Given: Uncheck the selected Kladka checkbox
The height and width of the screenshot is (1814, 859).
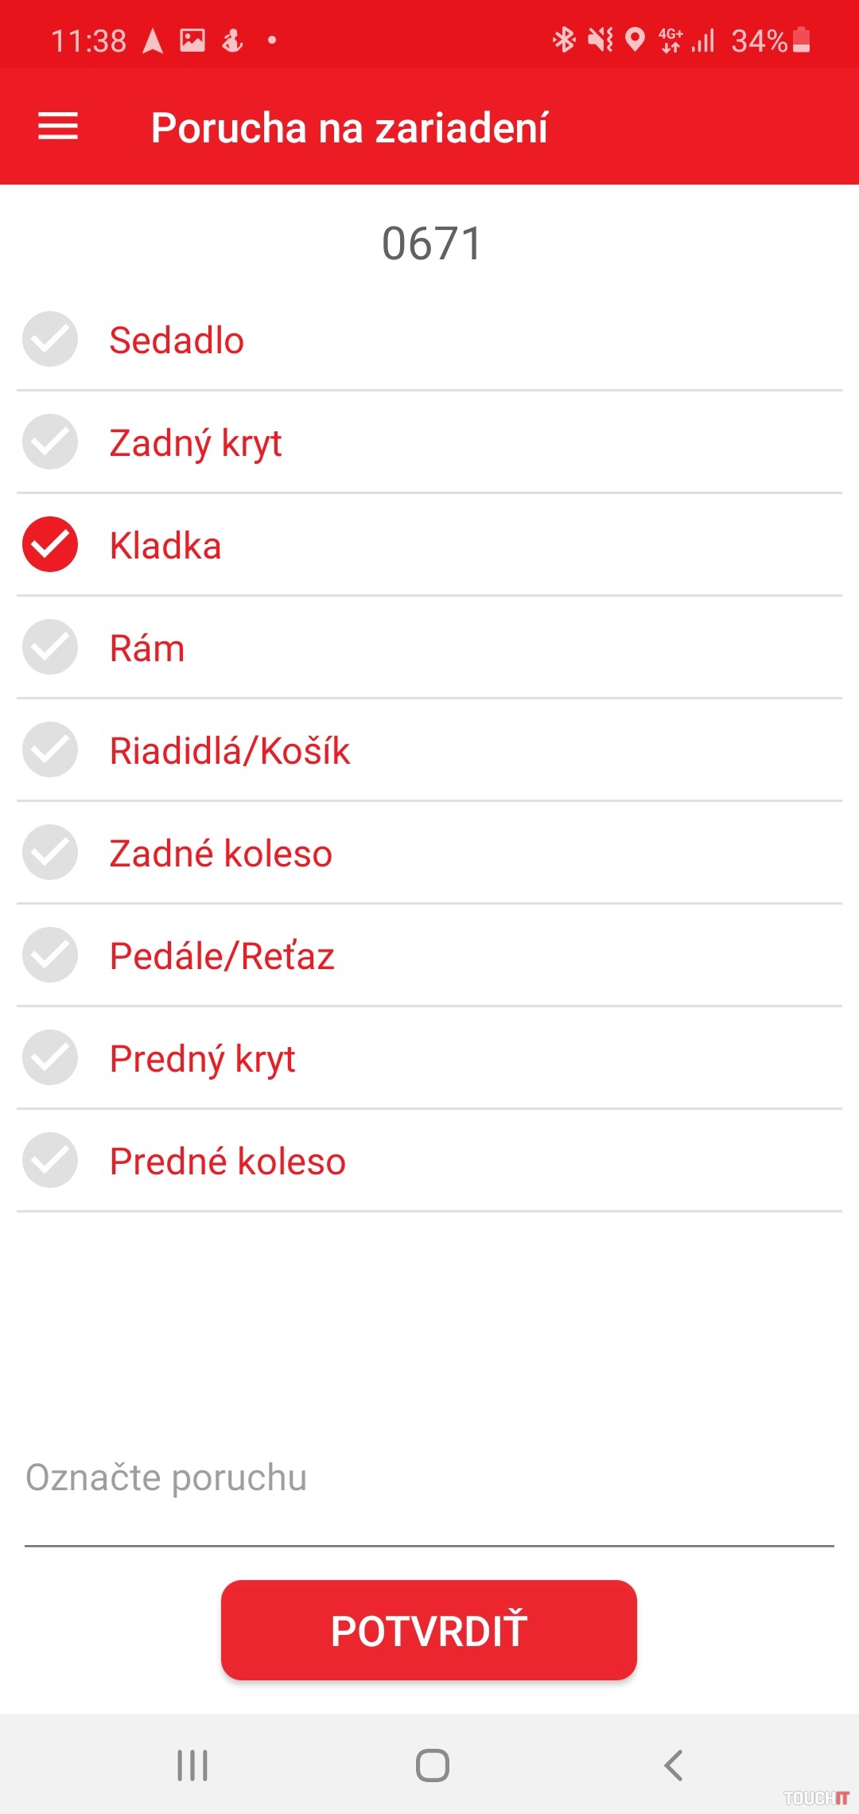Looking at the screenshot, I should point(50,544).
